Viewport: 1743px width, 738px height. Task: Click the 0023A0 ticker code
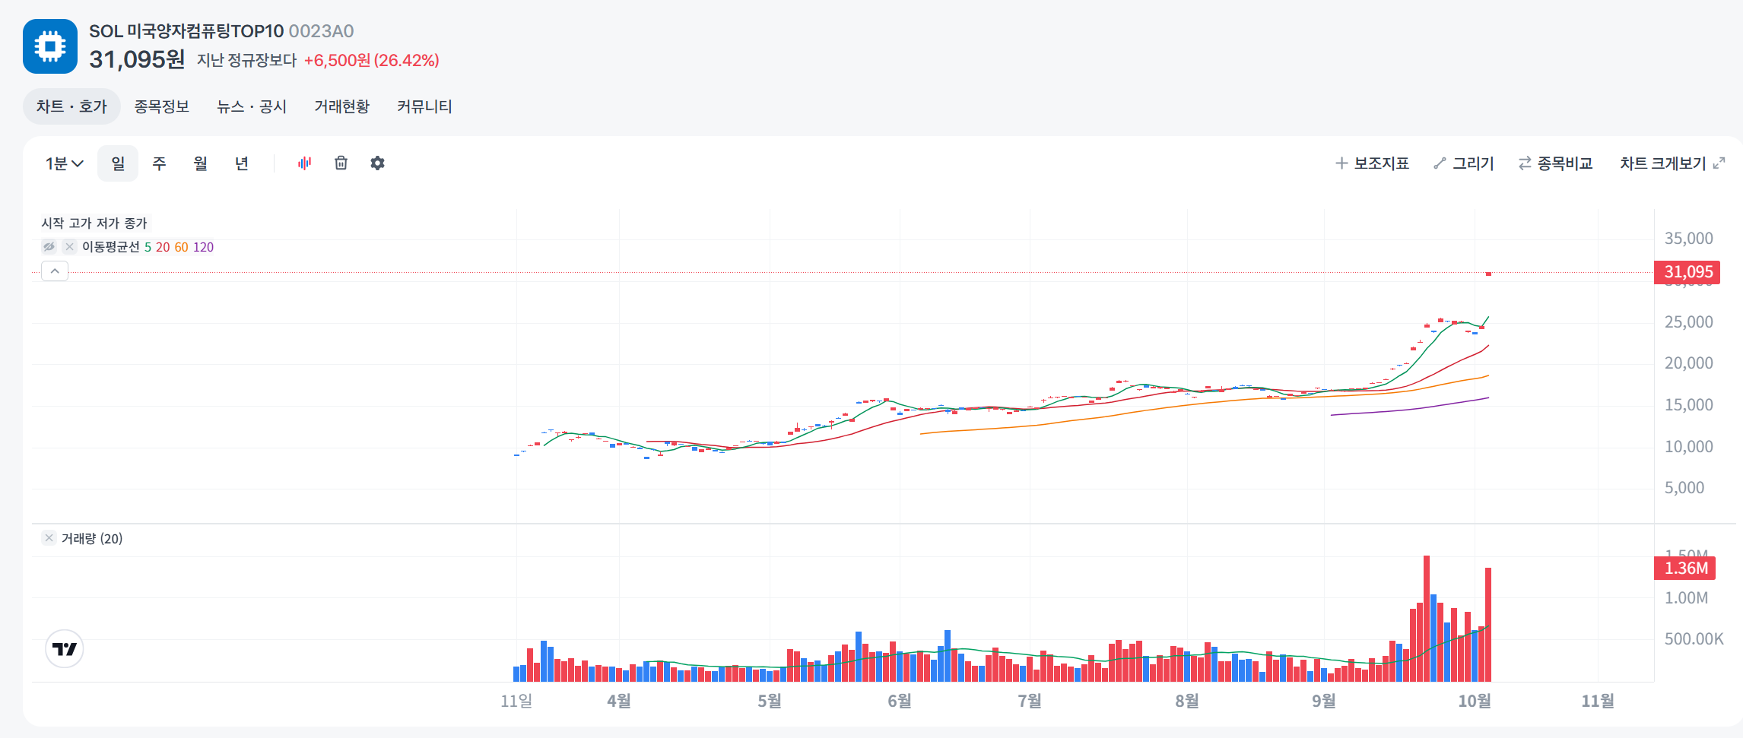321,31
